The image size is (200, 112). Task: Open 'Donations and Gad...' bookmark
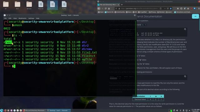click(x=182, y=12)
